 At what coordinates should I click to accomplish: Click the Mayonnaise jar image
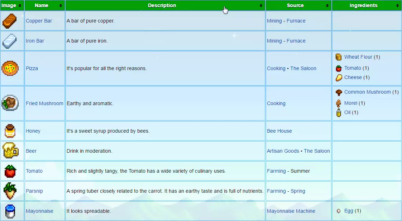[x=10, y=211]
